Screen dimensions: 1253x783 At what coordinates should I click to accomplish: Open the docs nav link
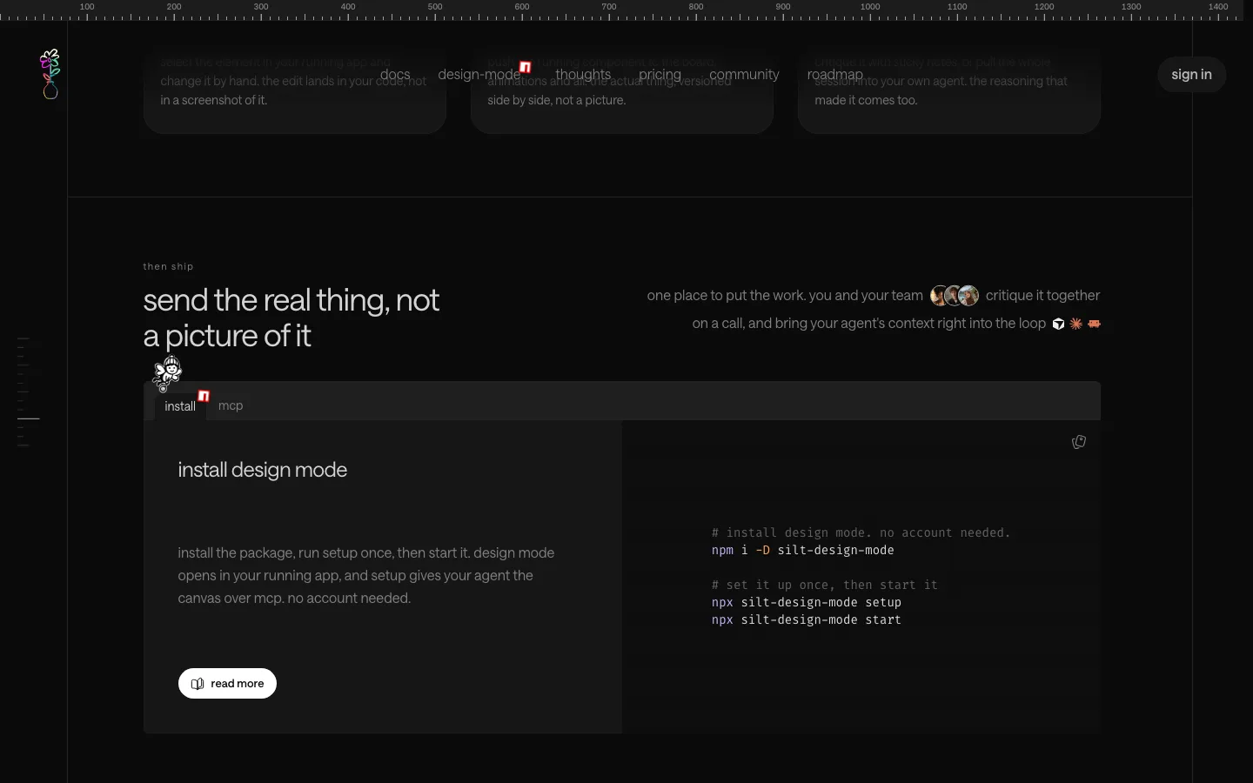click(395, 74)
